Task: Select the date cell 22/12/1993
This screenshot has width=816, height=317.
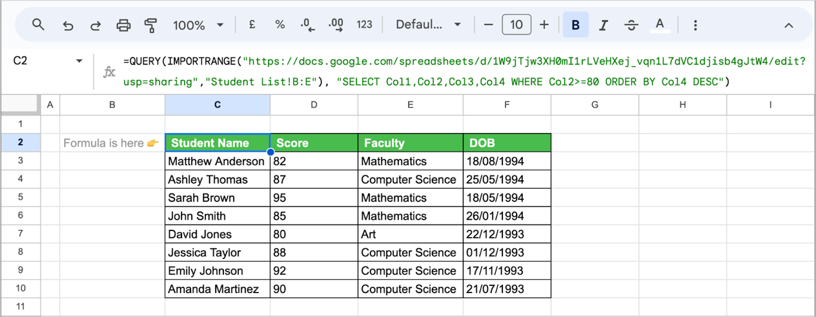Action: (x=507, y=234)
